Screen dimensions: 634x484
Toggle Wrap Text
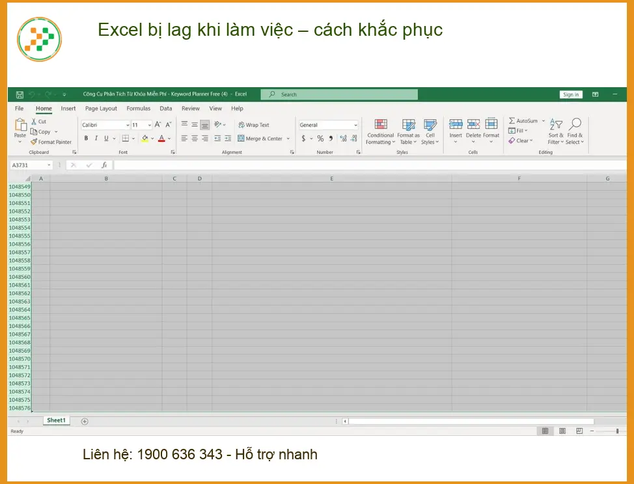[253, 125]
